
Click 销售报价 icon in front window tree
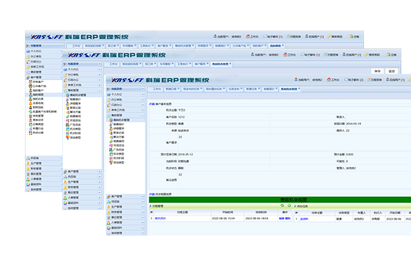coord(111,124)
